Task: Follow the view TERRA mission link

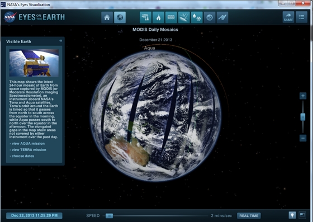Action: [x=29, y=149]
